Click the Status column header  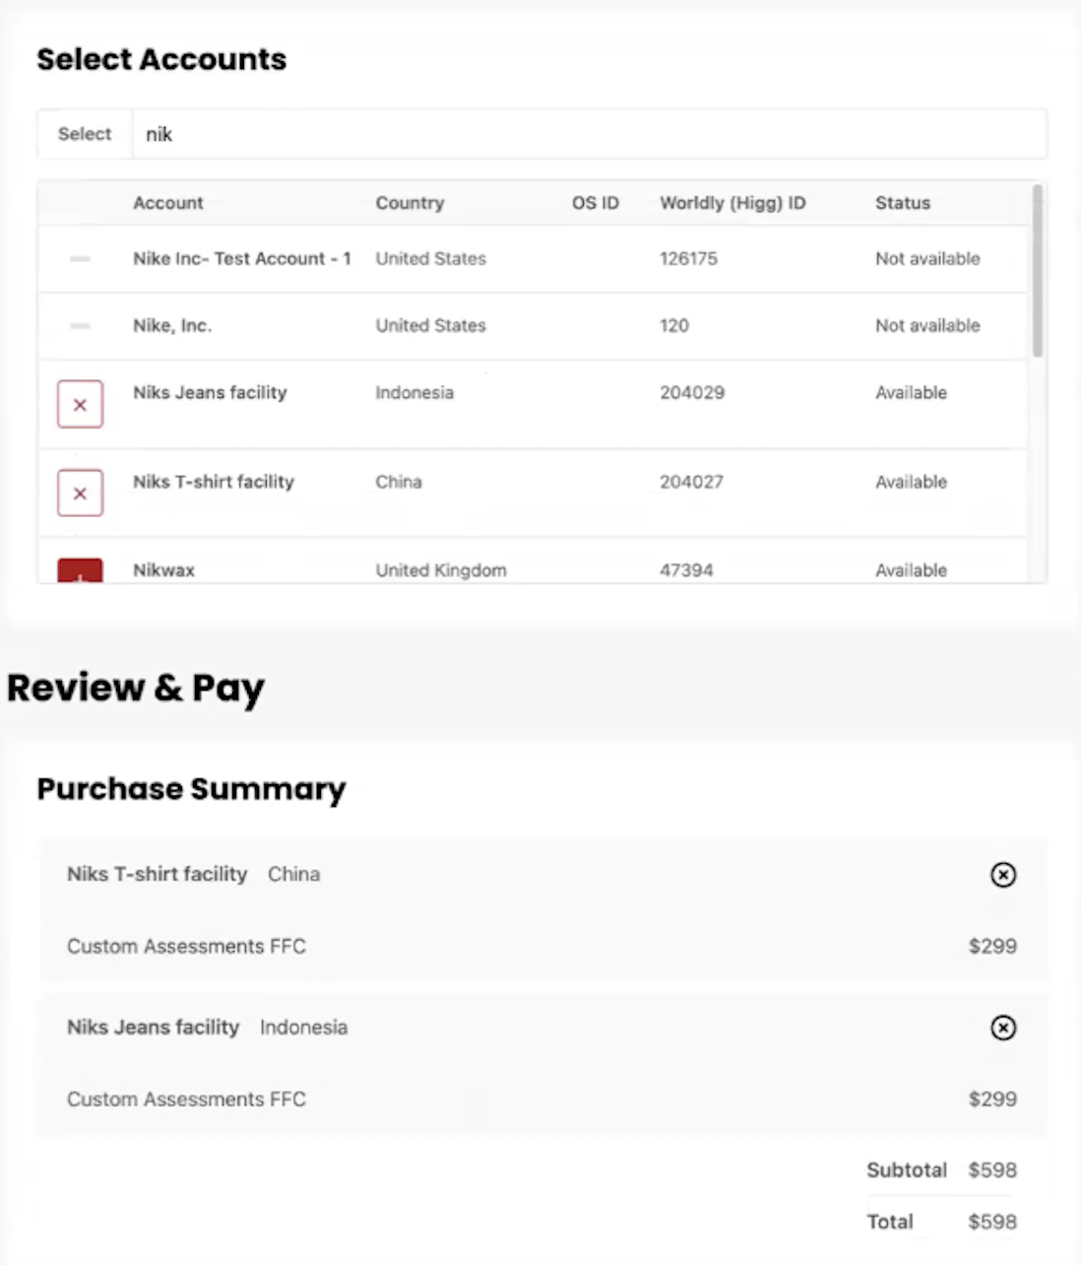click(903, 203)
